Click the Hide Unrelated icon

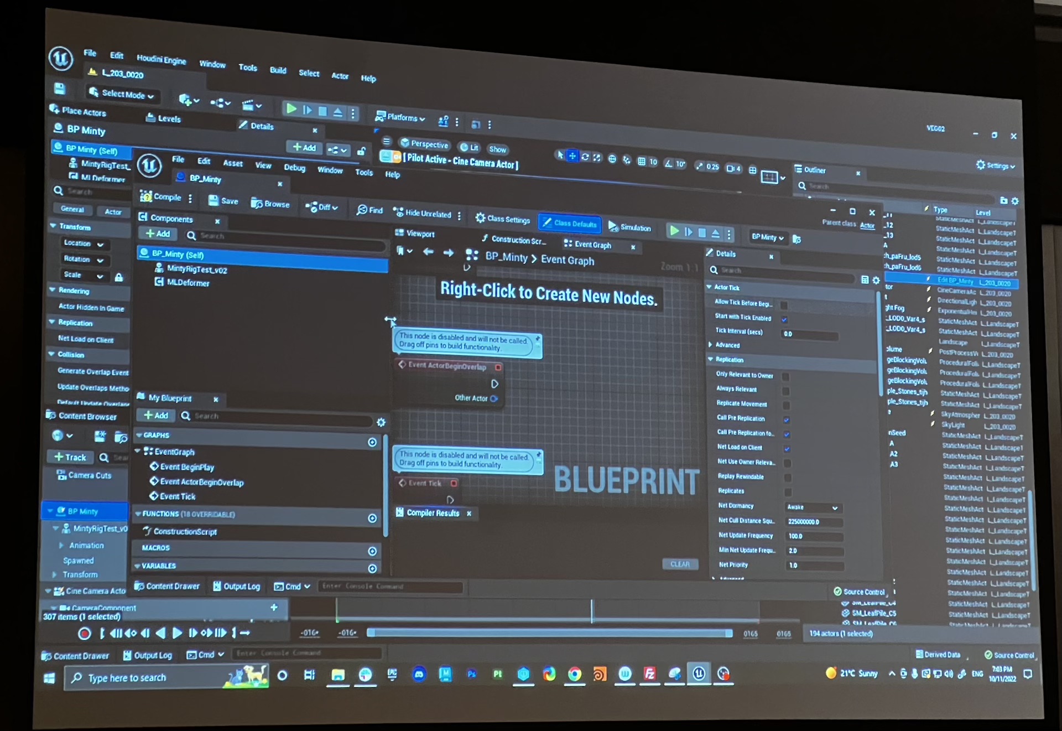(x=398, y=212)
